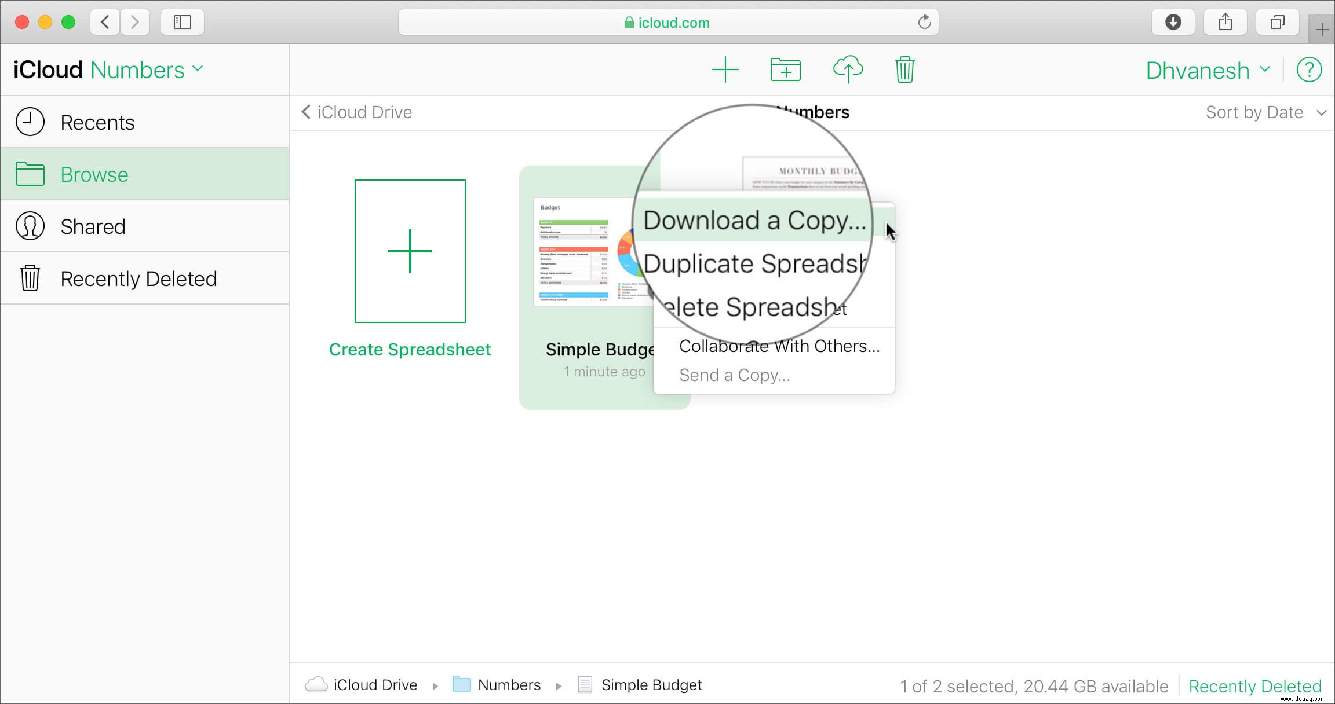Click the plus icon to create spreadsheet

725,70
